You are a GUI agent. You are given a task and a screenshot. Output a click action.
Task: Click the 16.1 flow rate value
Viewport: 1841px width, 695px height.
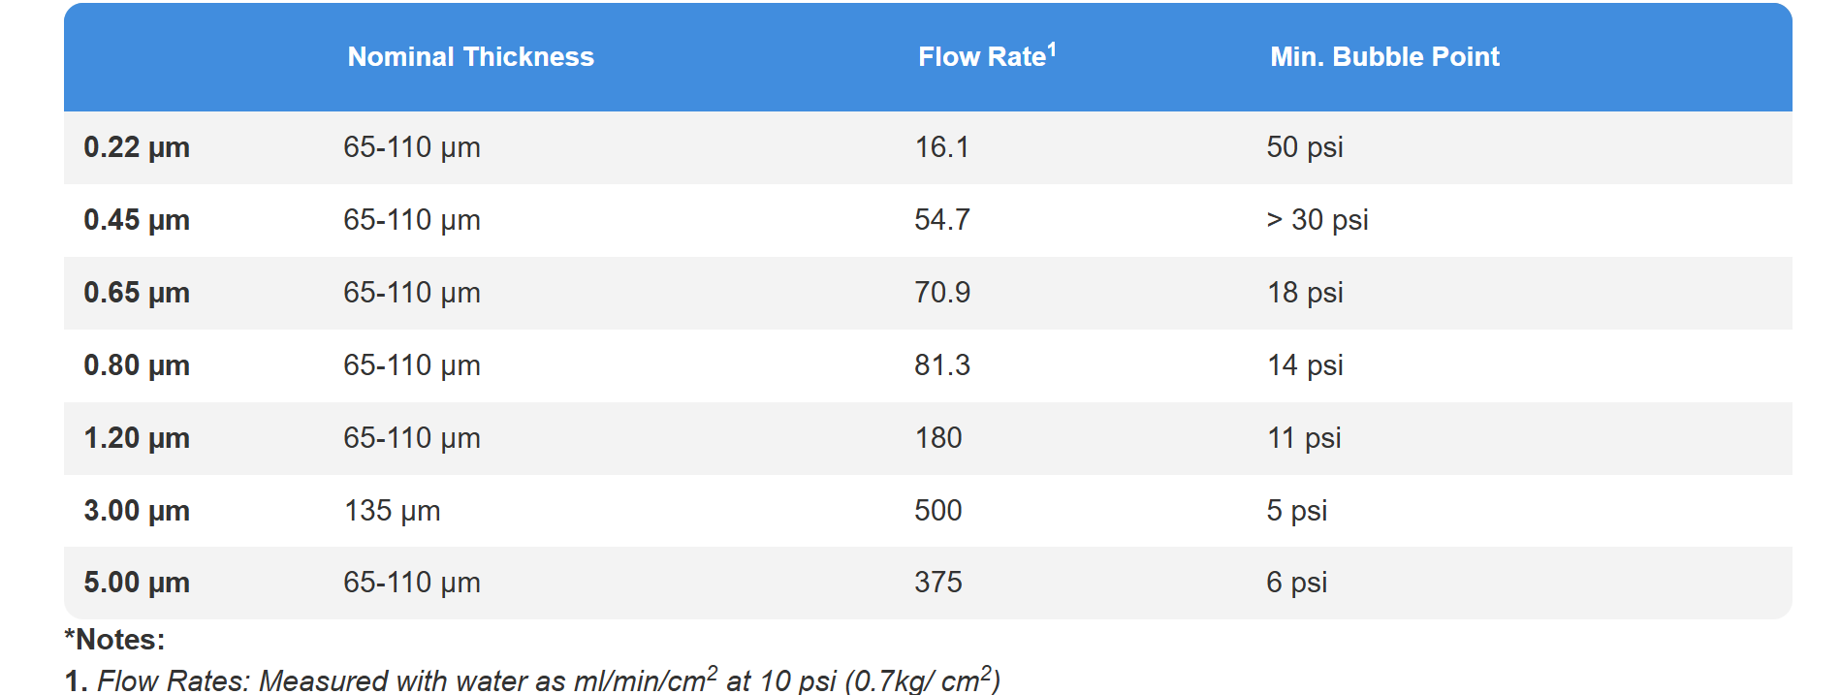point(941,147)
